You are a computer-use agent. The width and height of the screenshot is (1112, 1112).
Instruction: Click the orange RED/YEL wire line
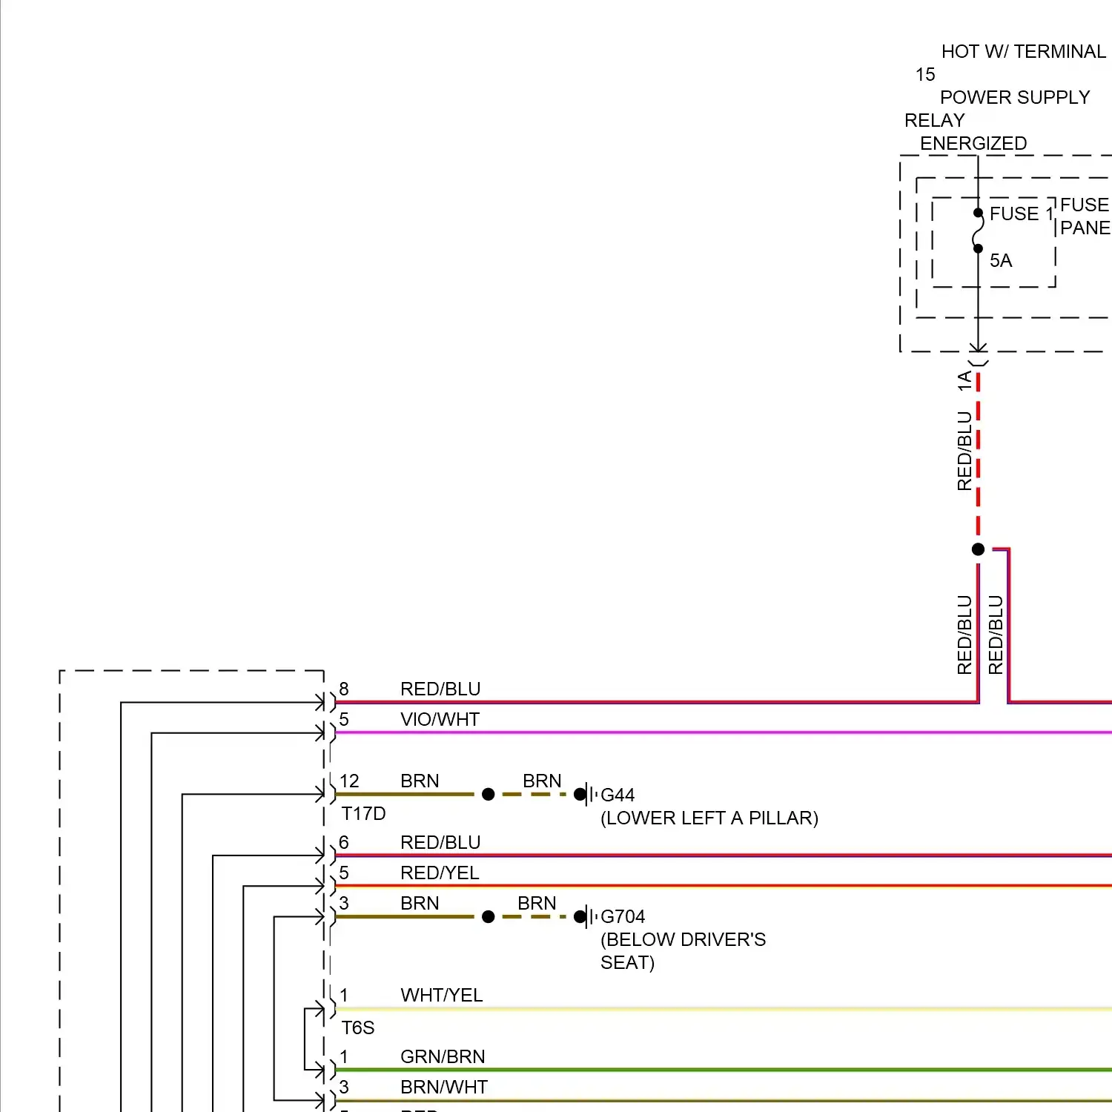[x=724, y=886]
